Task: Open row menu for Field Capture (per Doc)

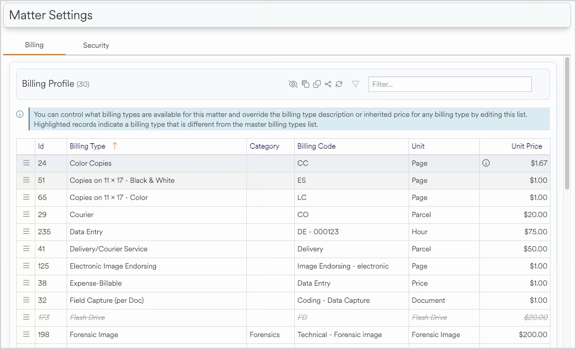Action: [26, 300]
